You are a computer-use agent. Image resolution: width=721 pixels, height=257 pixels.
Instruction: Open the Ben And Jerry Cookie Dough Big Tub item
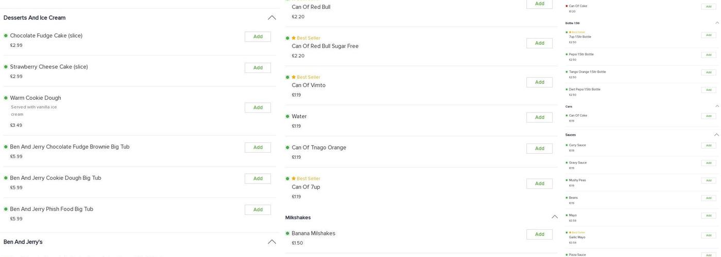56,178
